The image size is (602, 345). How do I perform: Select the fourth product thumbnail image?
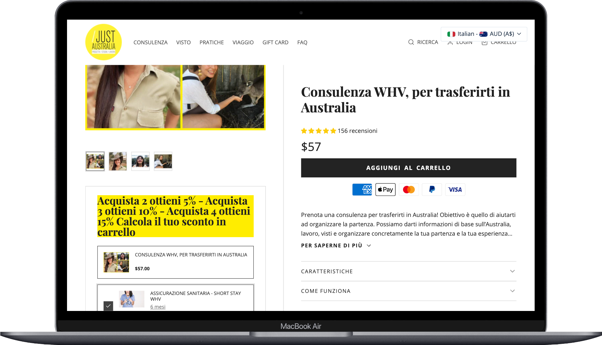click(x=163, y=161)
